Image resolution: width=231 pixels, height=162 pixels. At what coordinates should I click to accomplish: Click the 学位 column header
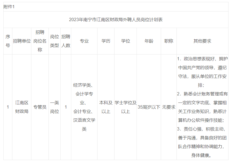126,41
